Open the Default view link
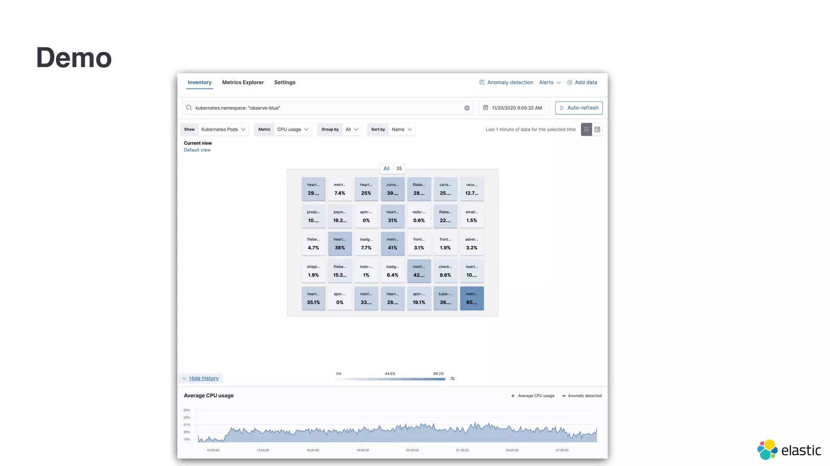This screenshot has height=466, width=830. pos(197,150)
